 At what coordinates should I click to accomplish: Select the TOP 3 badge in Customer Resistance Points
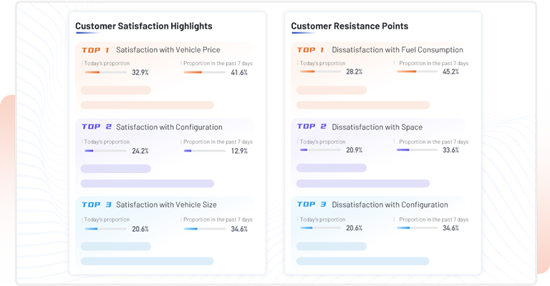(x=312, y=204)
